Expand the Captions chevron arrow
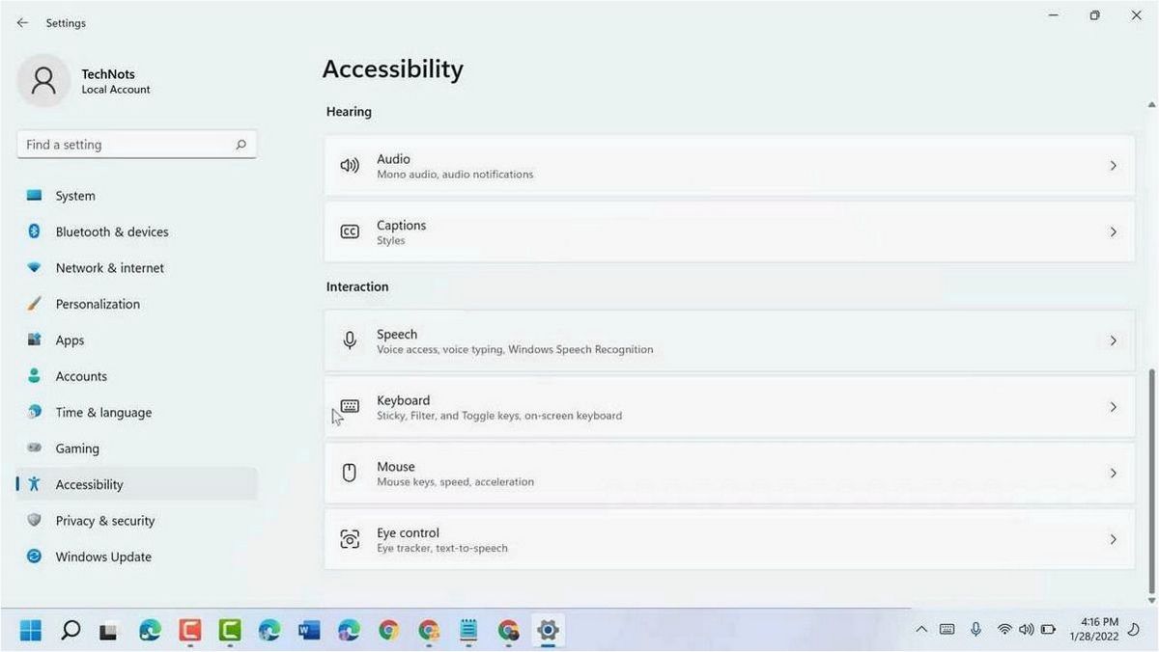 coord(1113,232)
